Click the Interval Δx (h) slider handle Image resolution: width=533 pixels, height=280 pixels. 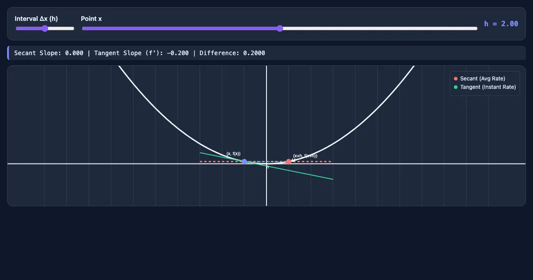tap(45, 28)
